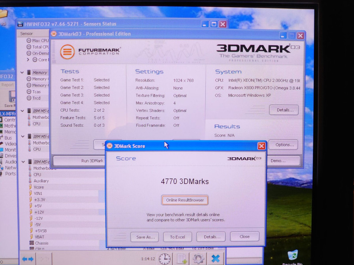Click the Memory group chip icon

[x=29, y=72]
